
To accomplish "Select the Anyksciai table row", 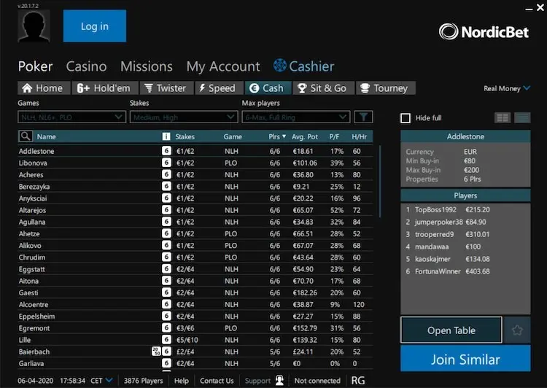I will 195,198.
